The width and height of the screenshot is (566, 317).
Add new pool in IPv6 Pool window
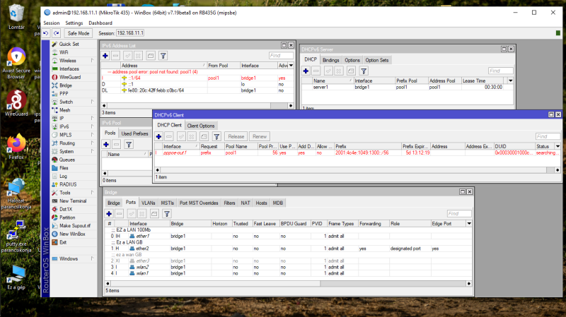coord(106,145)
